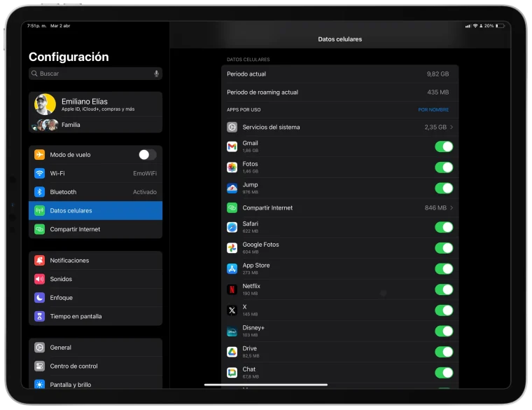
Task: Open Compartir Internet in sidebar
Action: click(x=95, y=229)
